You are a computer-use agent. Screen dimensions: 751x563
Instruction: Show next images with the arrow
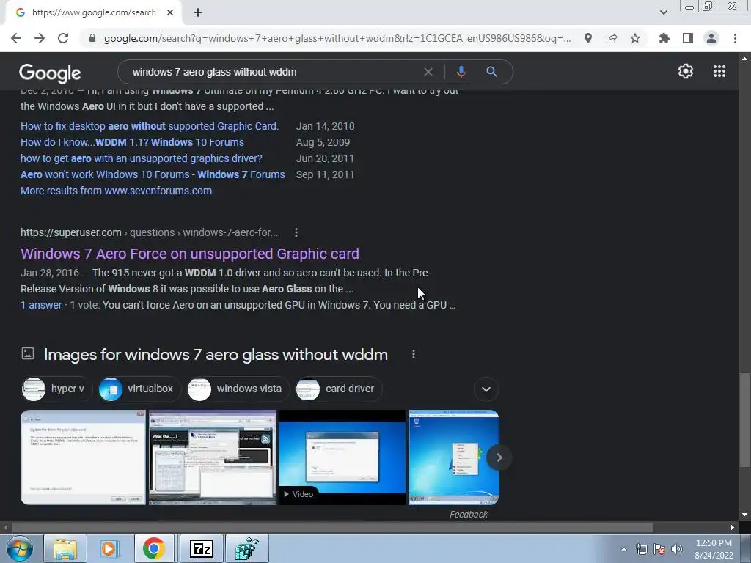coord(499,457)
